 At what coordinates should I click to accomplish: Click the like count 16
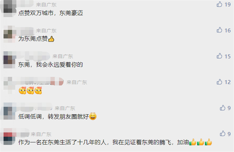click(227, 30)
